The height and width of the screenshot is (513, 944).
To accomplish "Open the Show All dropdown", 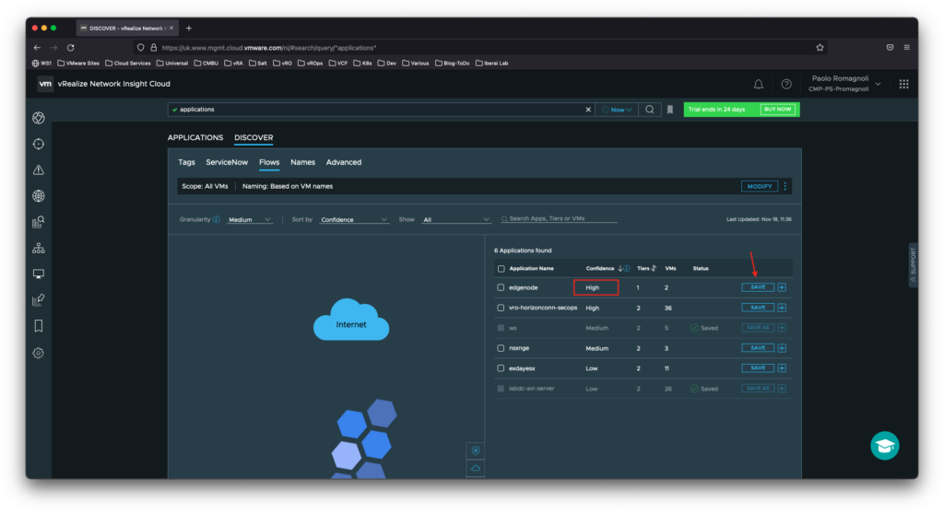I will [x=455, y=219].
